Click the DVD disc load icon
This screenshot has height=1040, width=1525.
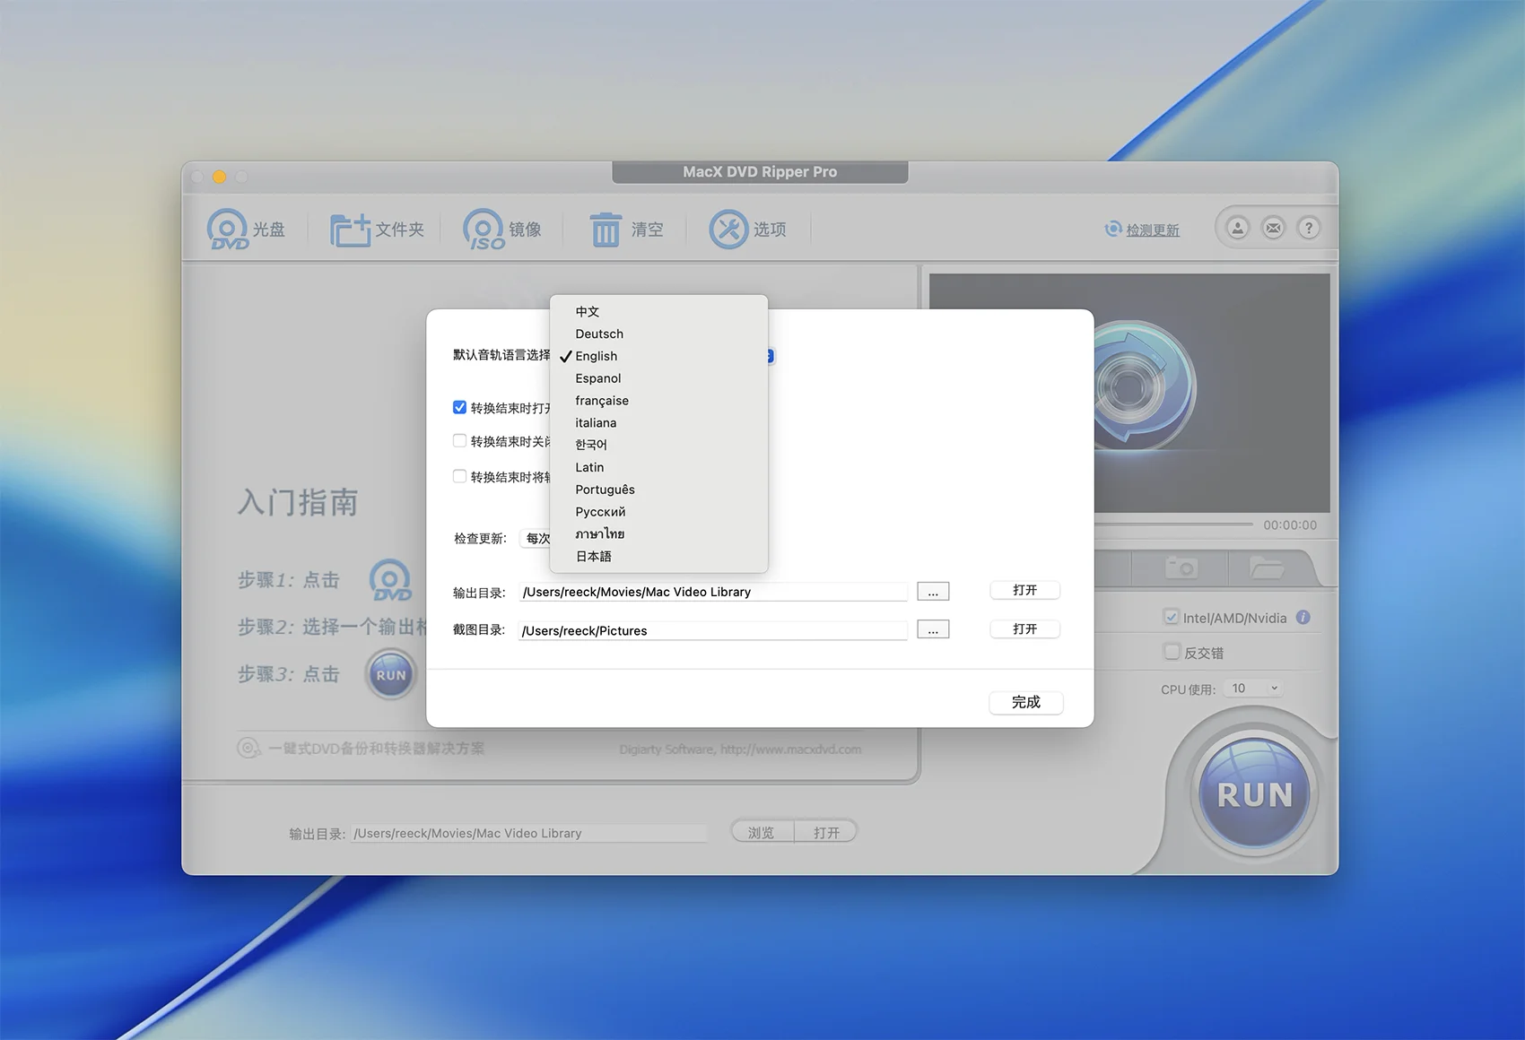228,230
